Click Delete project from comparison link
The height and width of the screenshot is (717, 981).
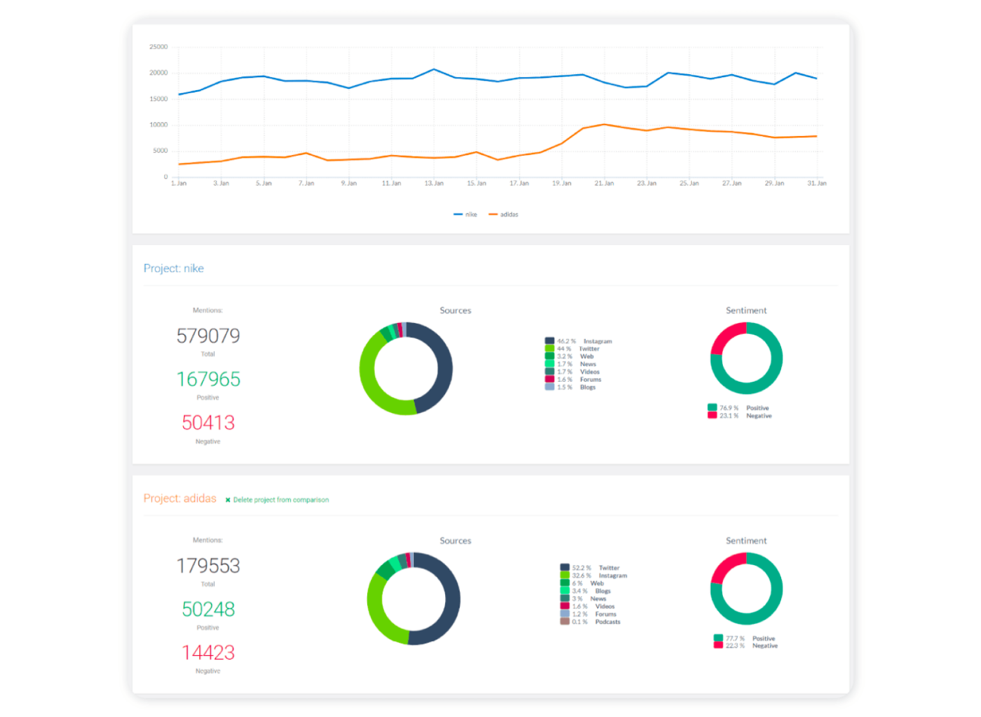pyautogui.click(x=281, y=500)
